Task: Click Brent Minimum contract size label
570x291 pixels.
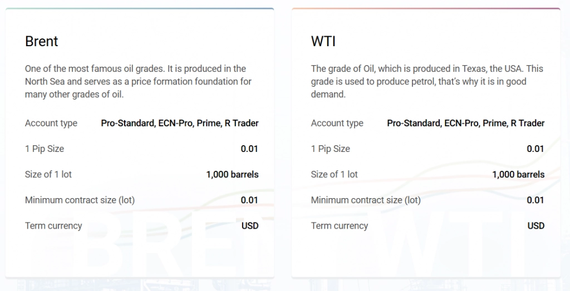Action: (x=80, y=200)
